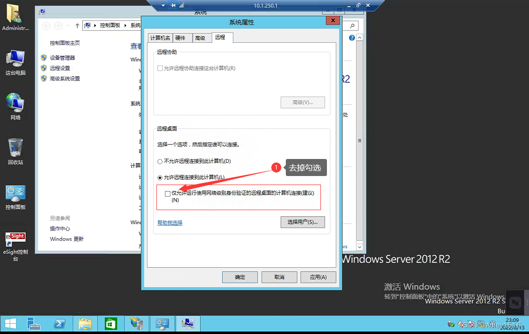Open File Explorer from the taskbar
The height and width of the screenshot is (334, 529).
tap(85, 324)
